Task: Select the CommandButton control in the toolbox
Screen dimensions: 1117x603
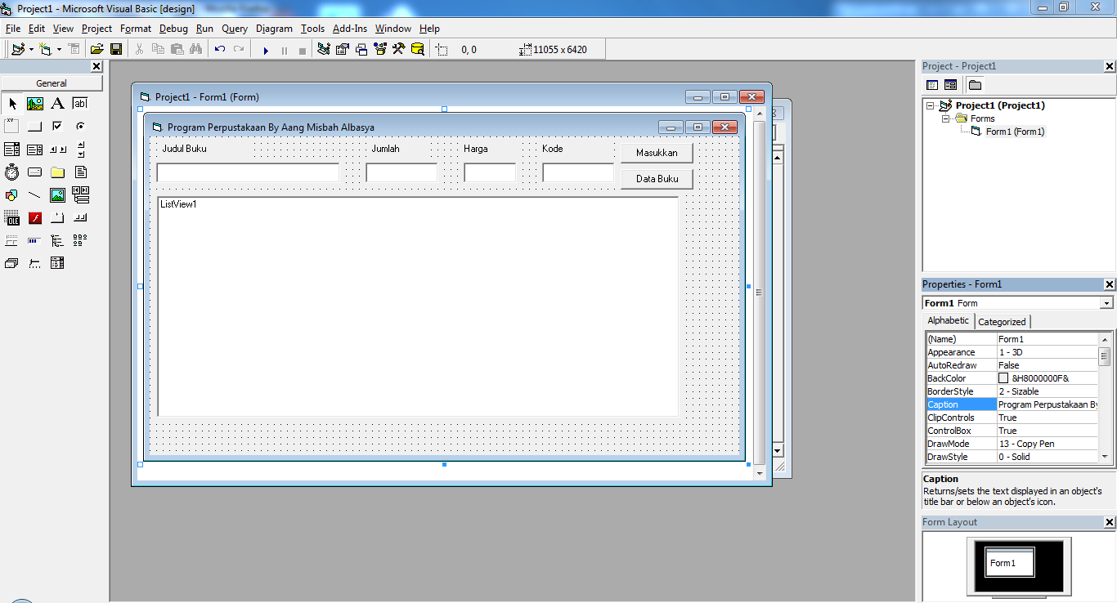Action: tap(34, 126)
